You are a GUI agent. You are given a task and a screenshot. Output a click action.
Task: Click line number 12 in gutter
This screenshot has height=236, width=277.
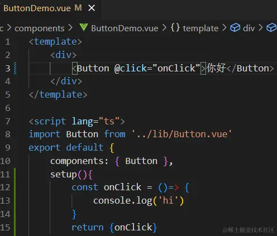[x=5, y=187]
